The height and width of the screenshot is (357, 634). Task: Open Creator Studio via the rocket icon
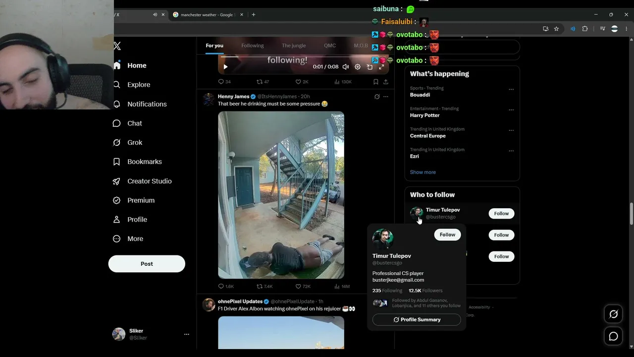[117, 181]
